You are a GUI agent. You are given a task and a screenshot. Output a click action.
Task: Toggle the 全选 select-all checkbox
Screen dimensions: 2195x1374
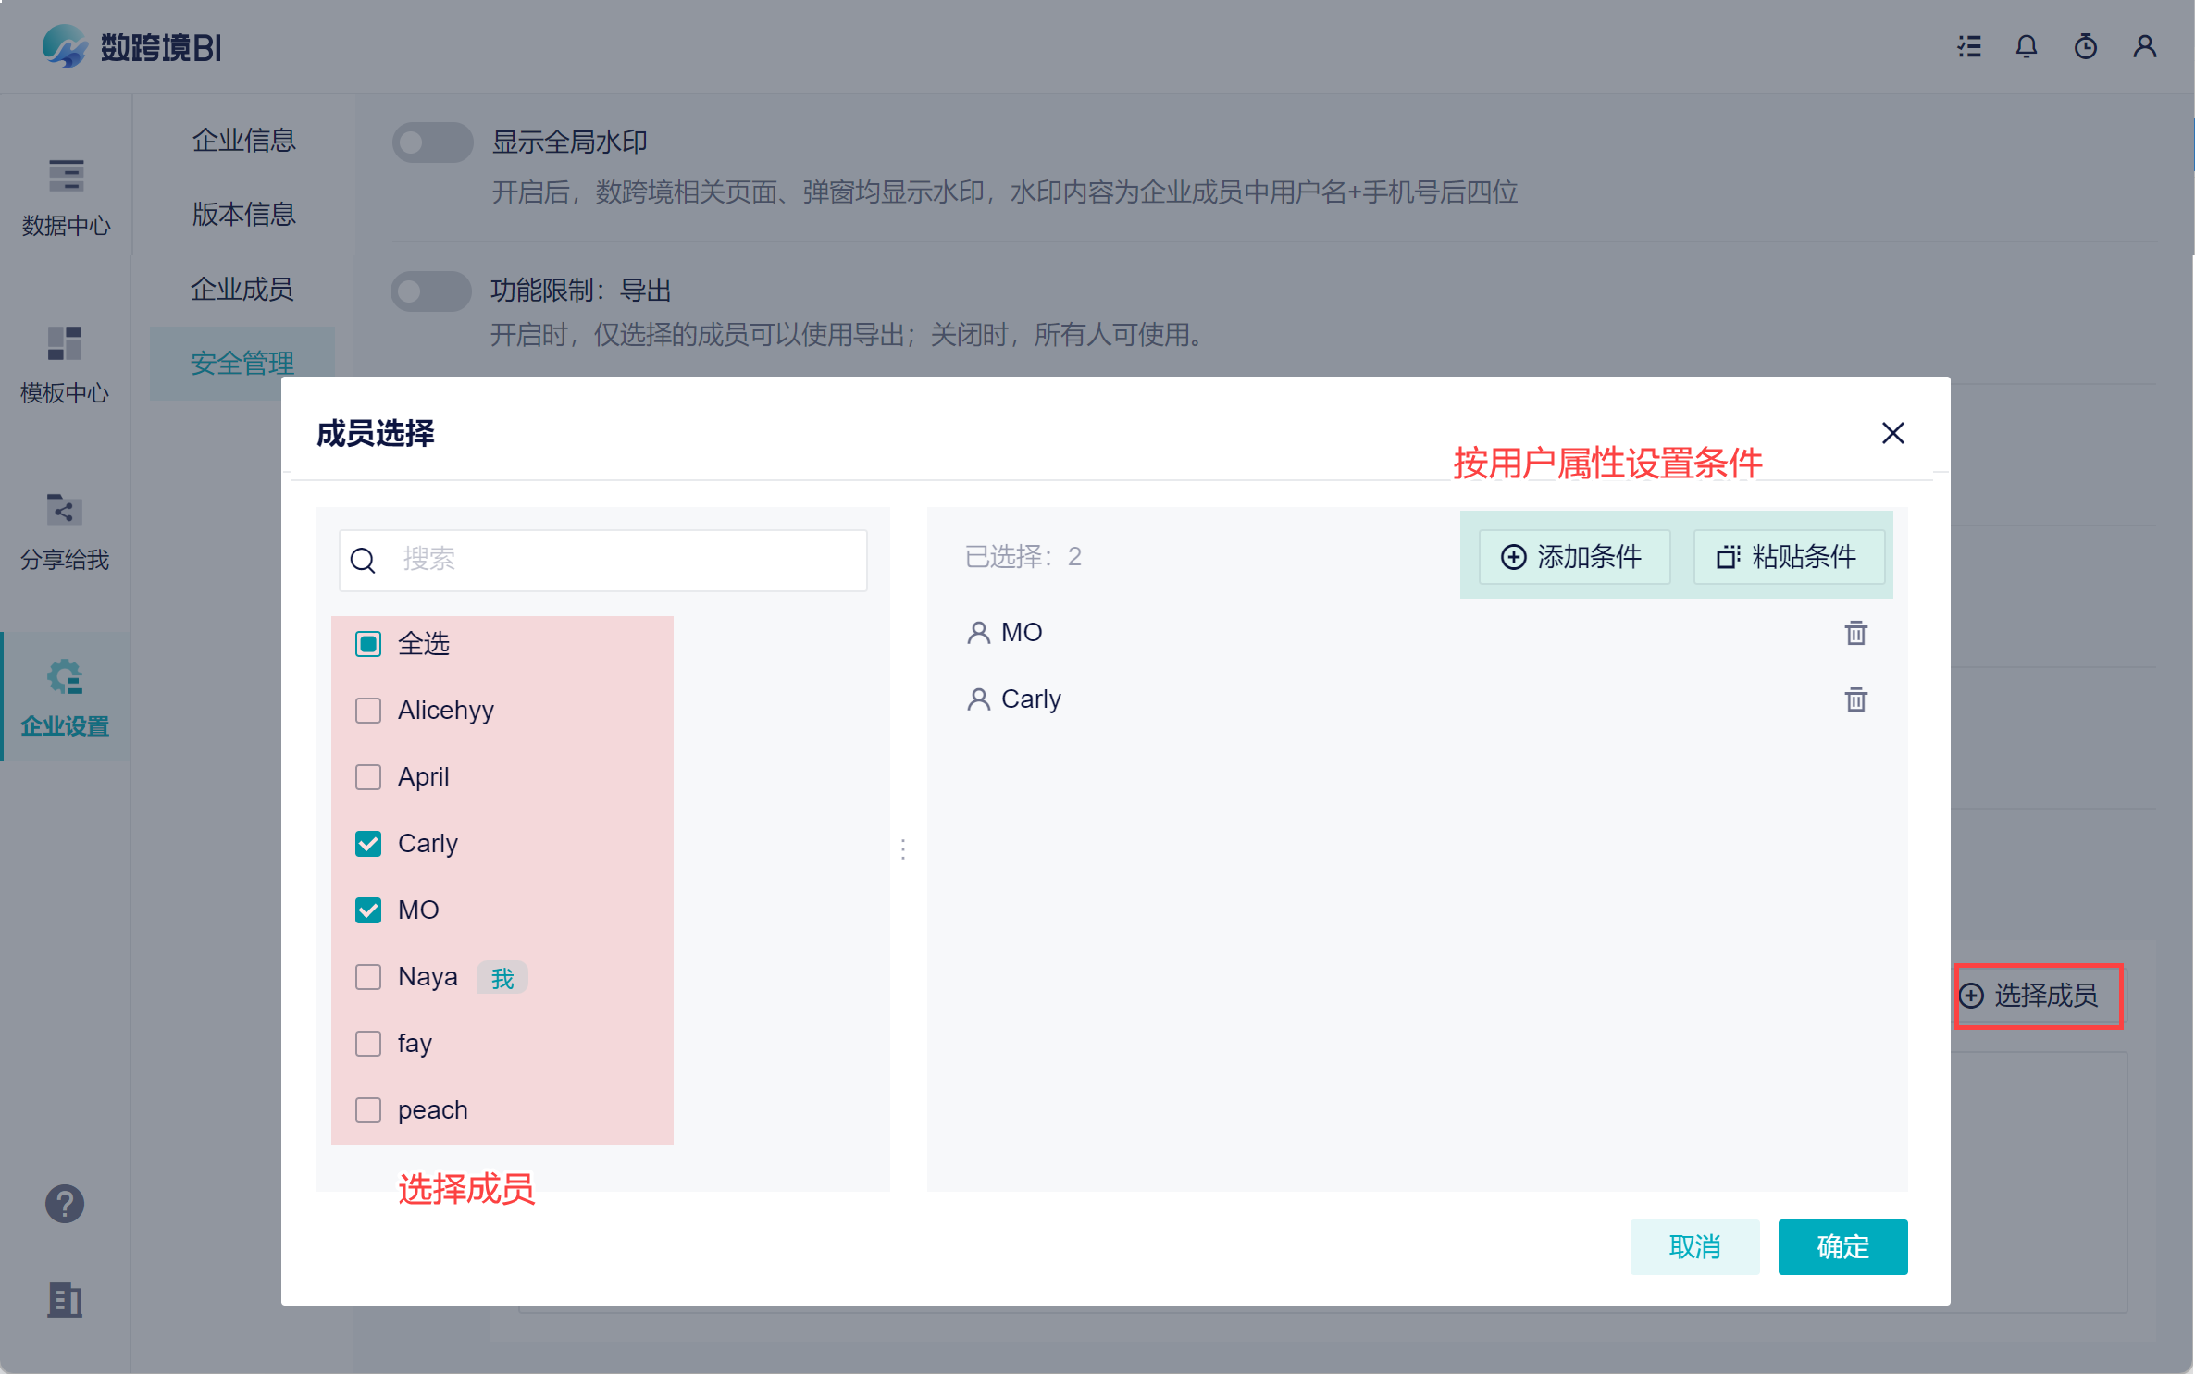pos(368,644)
